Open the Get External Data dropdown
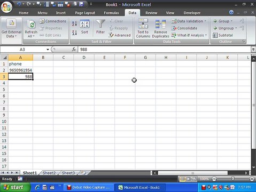 [11, 30]
